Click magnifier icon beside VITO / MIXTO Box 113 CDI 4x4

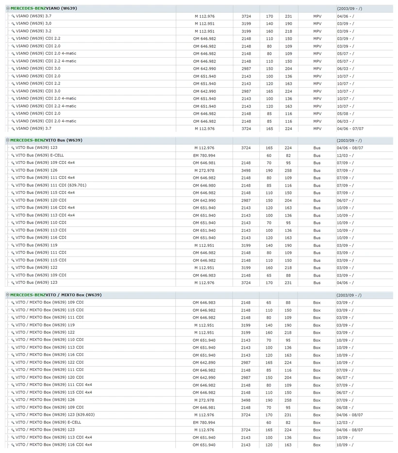13,437
